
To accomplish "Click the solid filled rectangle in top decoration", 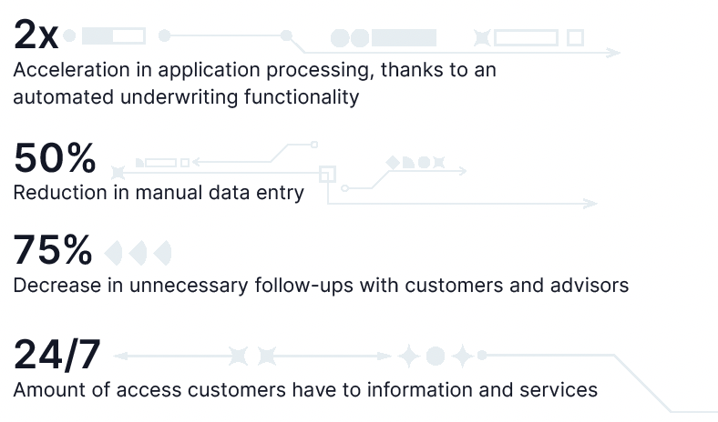I will 404,38.
